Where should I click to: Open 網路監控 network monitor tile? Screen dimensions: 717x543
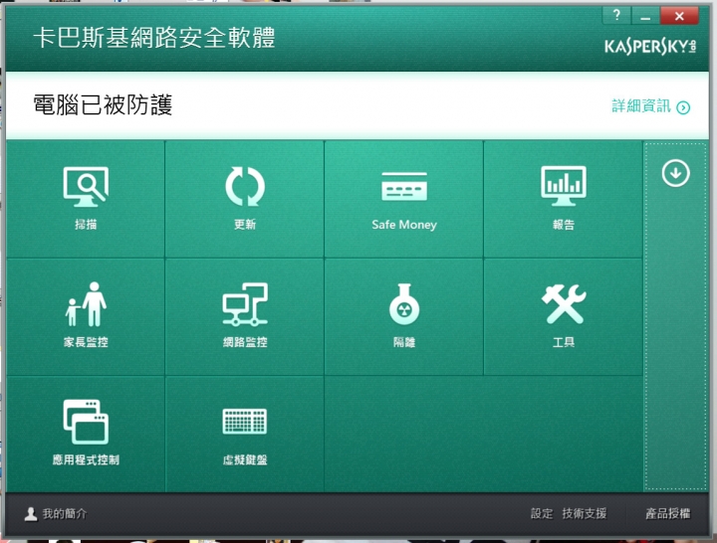pos(245,317)
